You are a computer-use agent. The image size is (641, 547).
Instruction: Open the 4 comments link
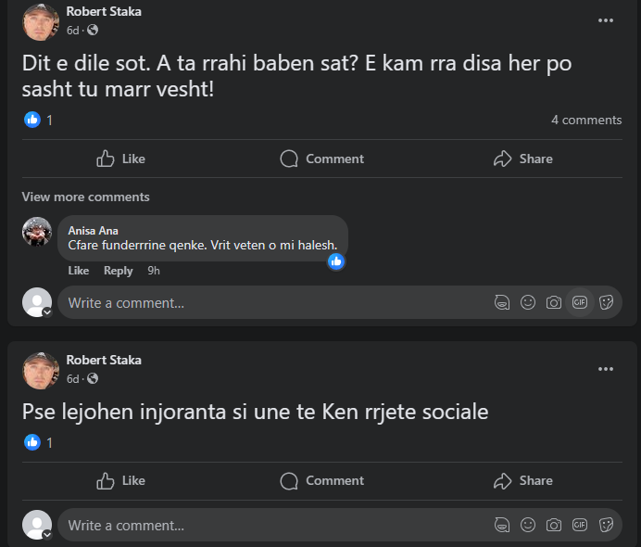(586, 120)
